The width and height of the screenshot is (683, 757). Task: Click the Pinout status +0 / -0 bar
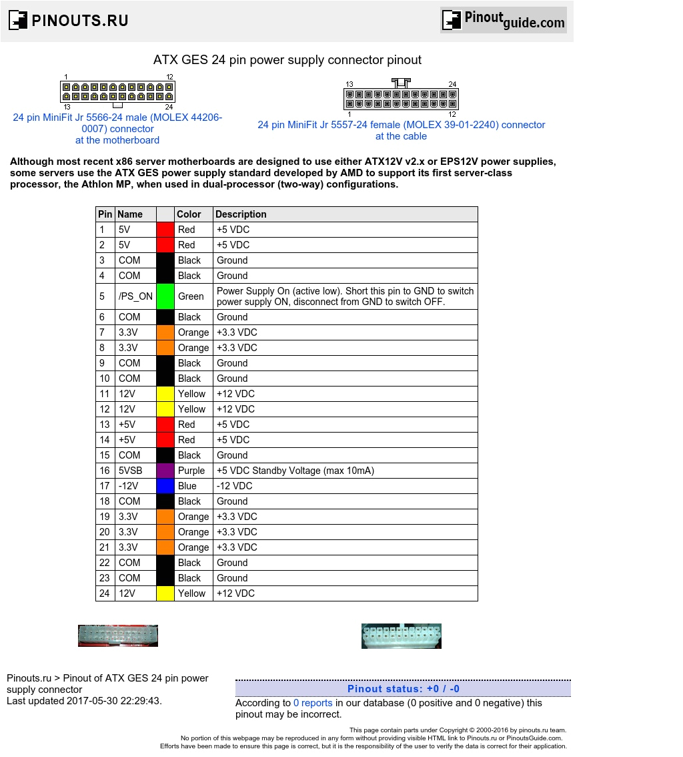(403, 688)
